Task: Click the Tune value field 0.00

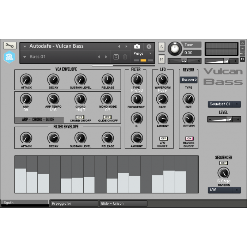Action: 192,53
